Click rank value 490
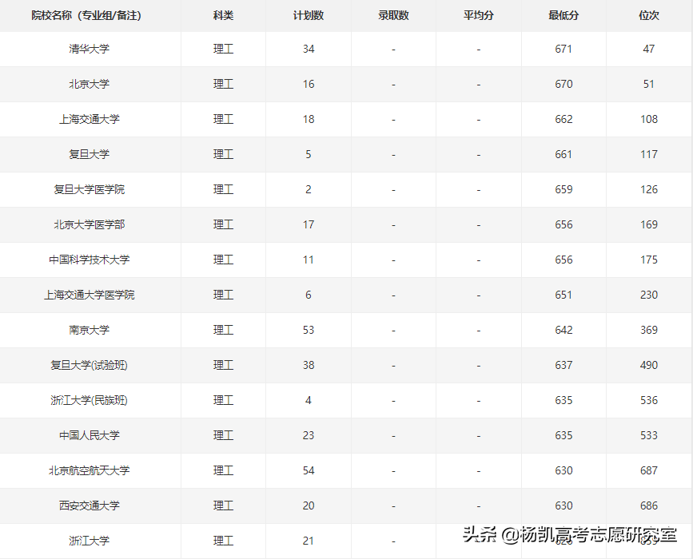The width and height of the screenshot is (693, 559). click(649, 365)
